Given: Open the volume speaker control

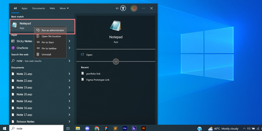Looking at the screenshot, I should click(x=249, y=128).
